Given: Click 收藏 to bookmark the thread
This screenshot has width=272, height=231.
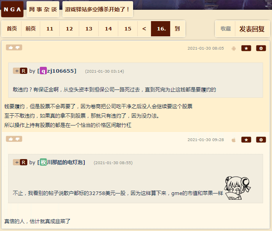Looking at the screenshot, I should tap(226, 29).
